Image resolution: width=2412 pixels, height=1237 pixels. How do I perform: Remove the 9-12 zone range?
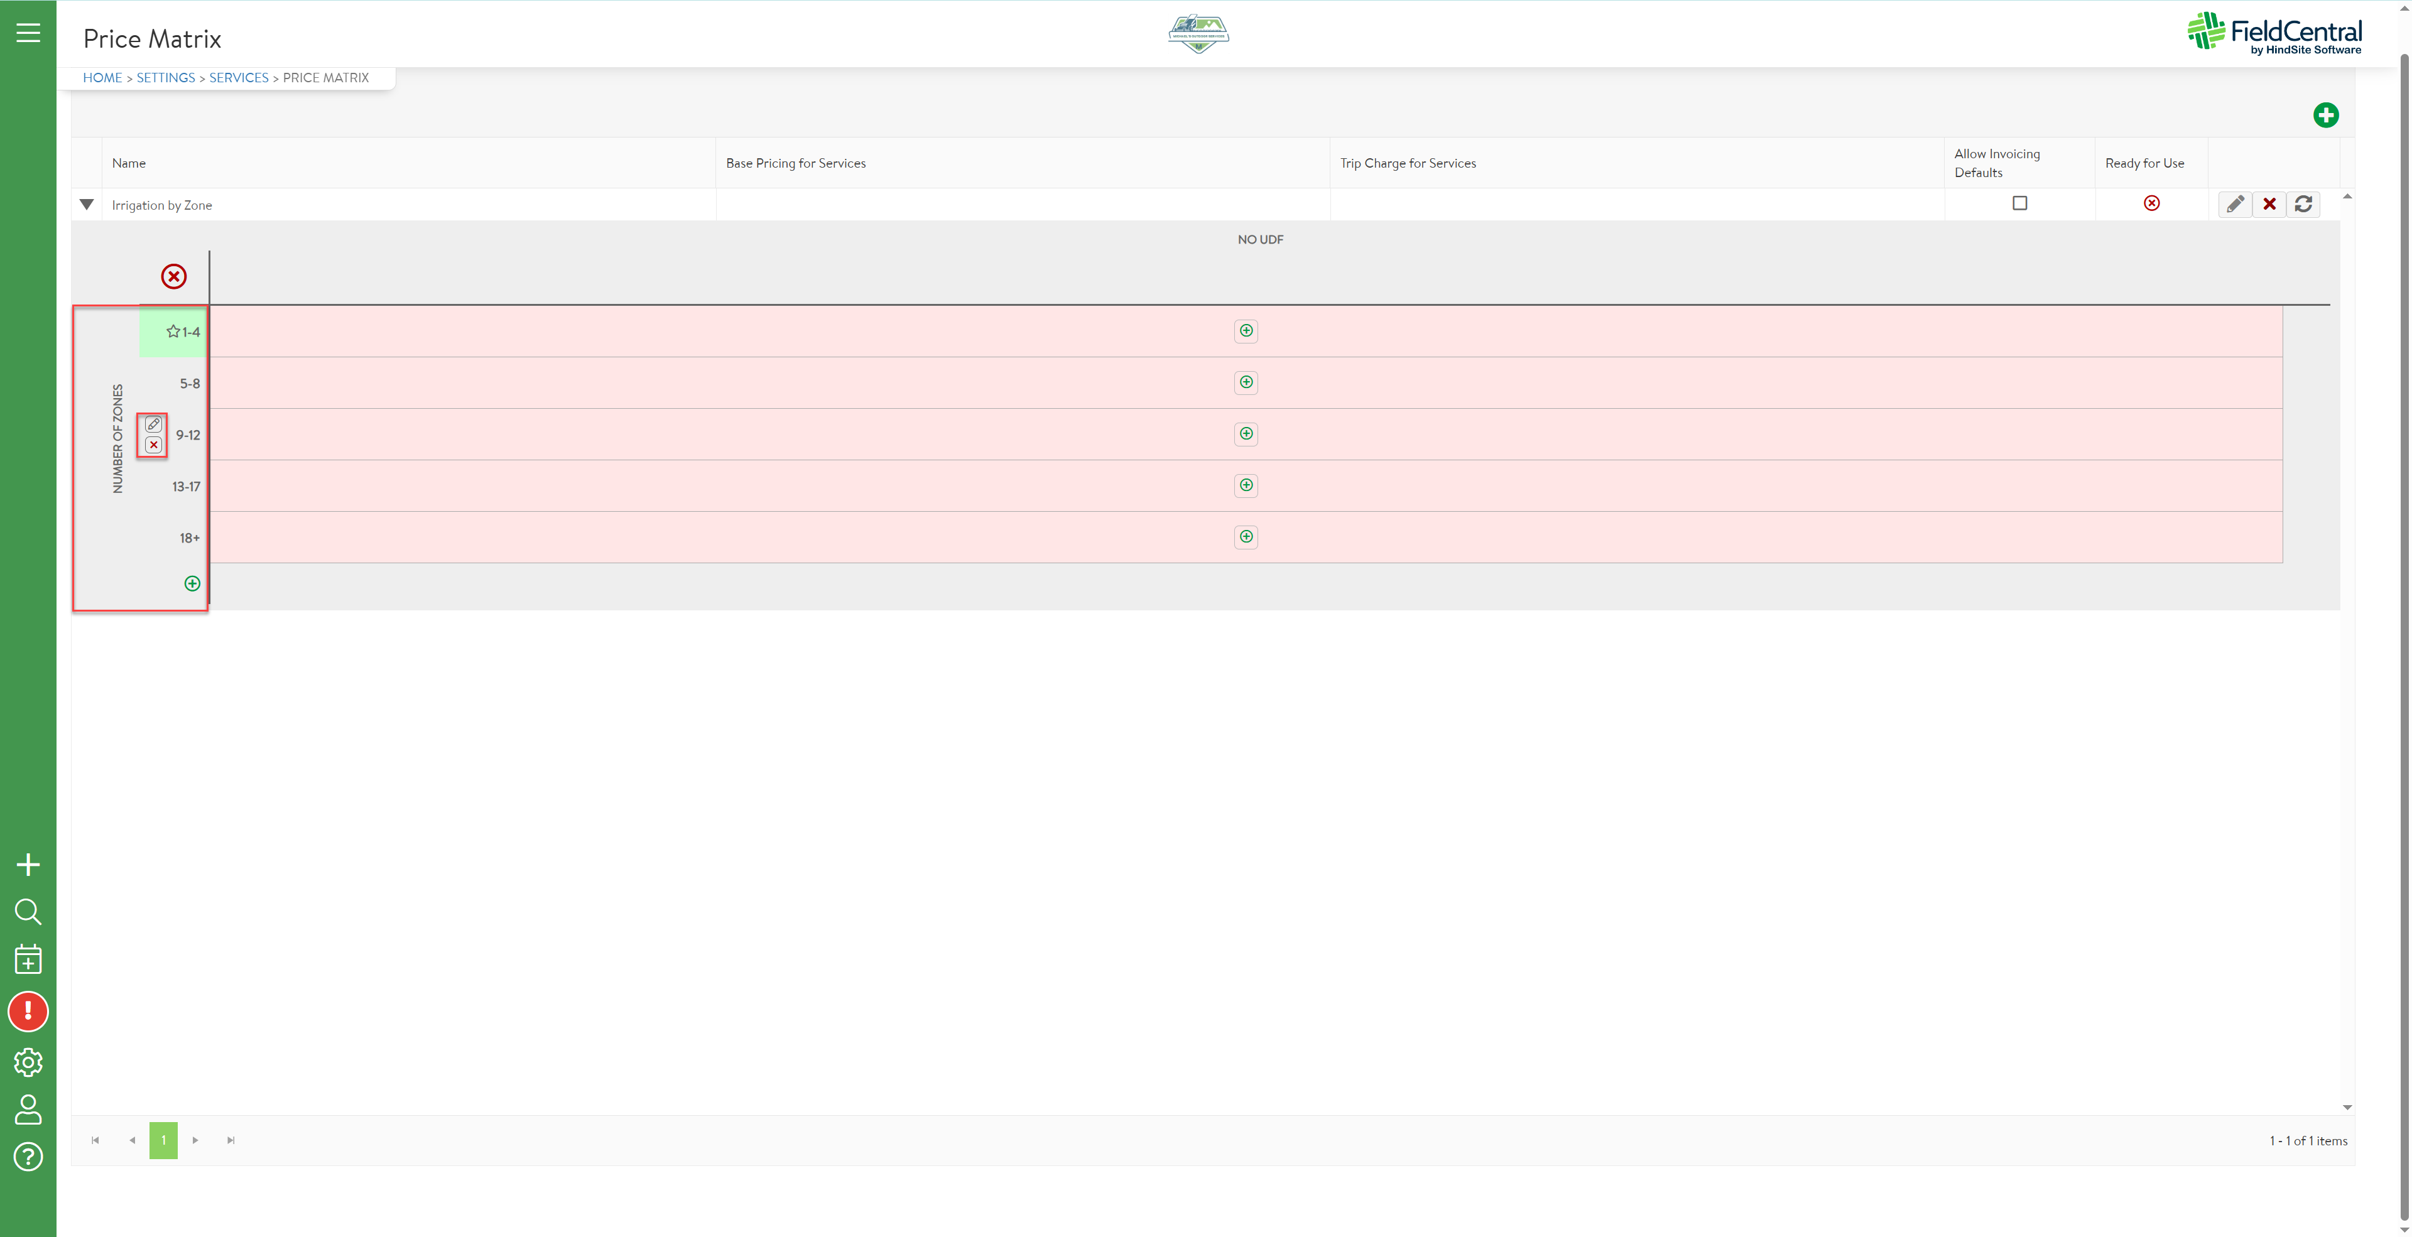point(153,445)
